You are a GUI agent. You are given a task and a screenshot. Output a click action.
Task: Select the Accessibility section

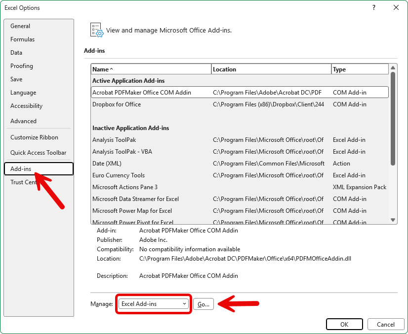26,105
